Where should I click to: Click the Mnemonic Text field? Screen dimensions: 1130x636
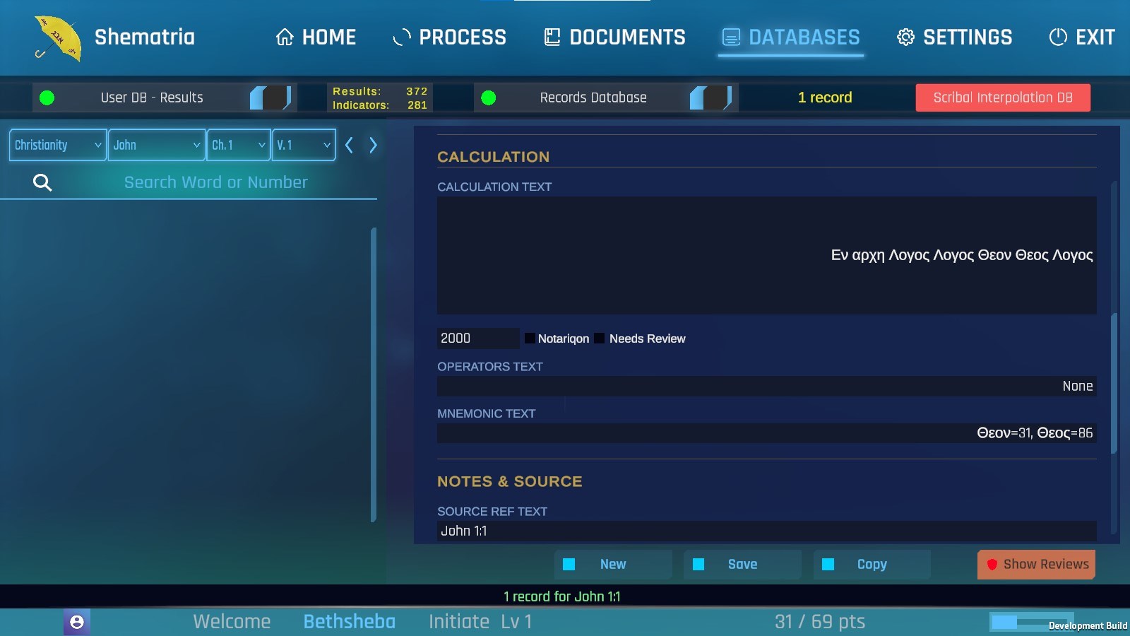[767, 433]
